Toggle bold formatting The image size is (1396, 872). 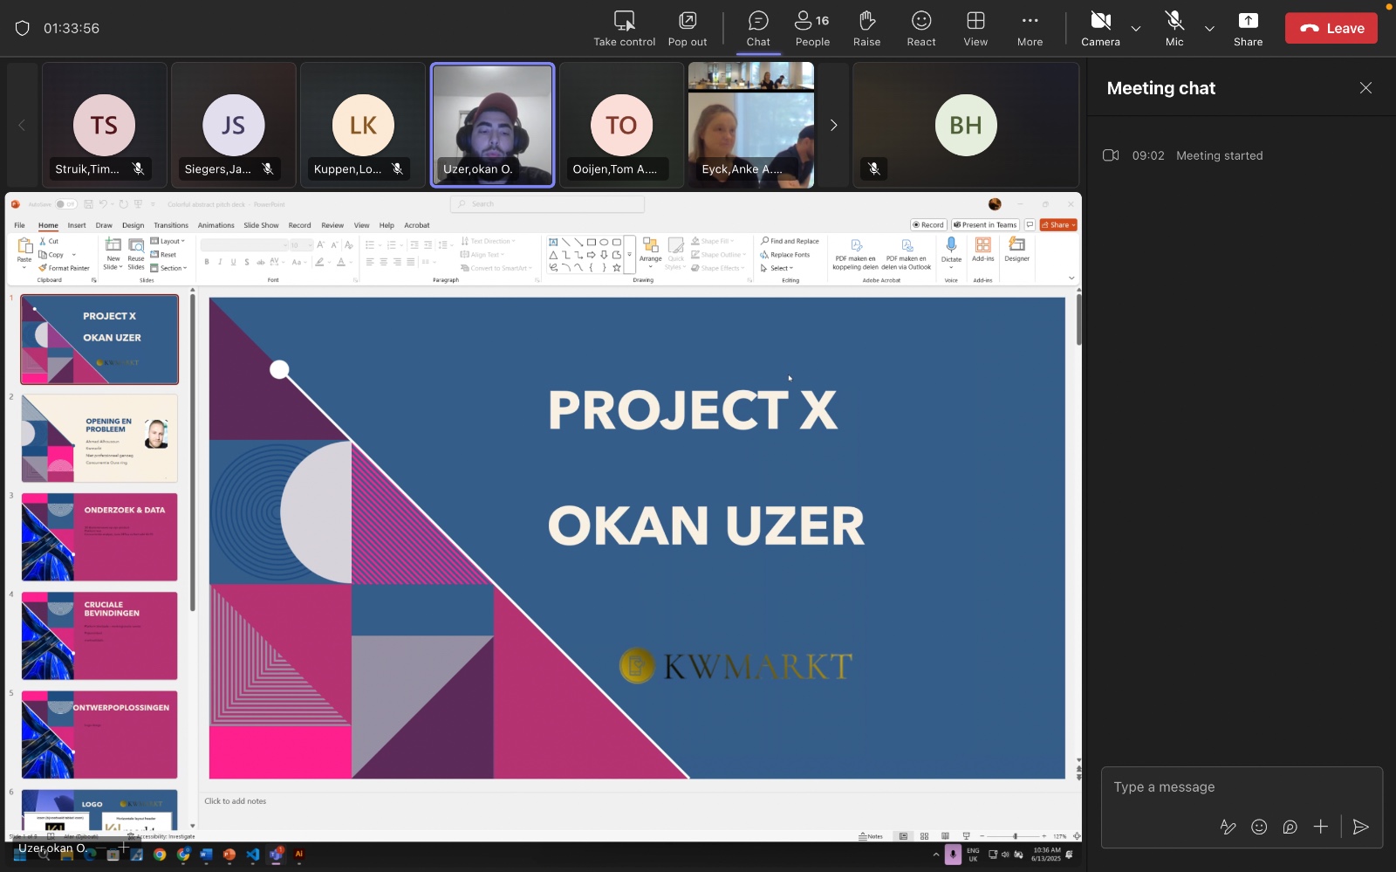click(x=206, y=261)
